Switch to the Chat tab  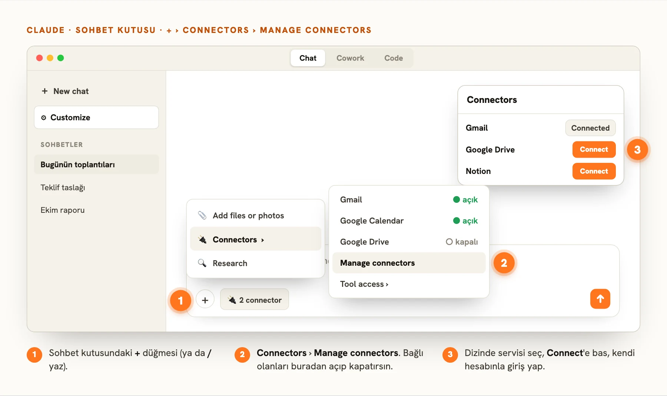point(308,58)
